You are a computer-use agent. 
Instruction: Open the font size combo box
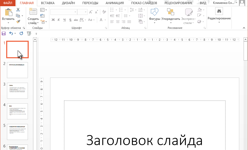pyautogui.click(x=82, y=12)
